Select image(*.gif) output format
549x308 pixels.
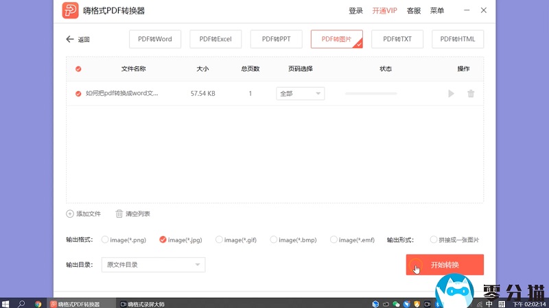[x=219, y=240]
